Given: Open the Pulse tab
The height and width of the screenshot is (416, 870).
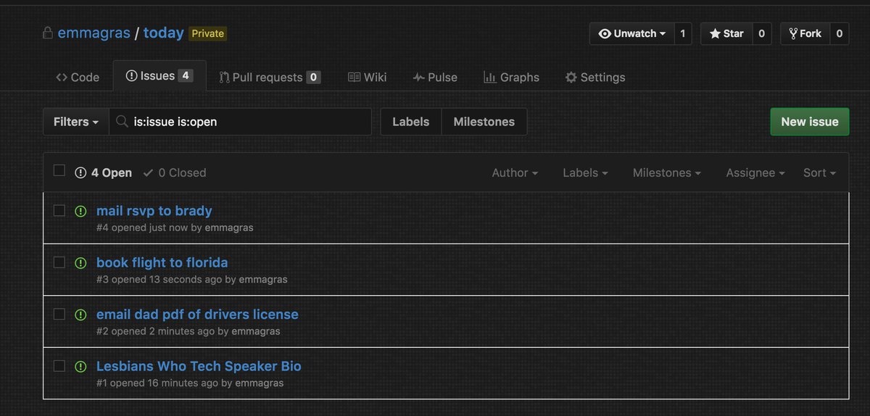Looking at the screenshot, I should coord(435,77).
